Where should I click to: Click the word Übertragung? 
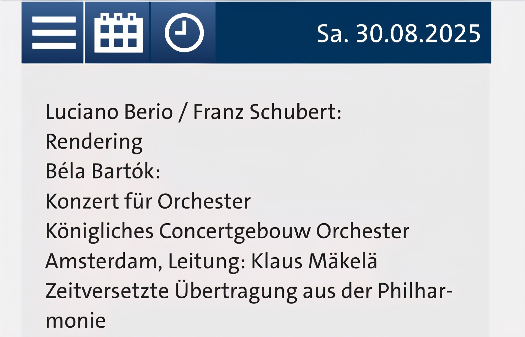pos(236,291)
